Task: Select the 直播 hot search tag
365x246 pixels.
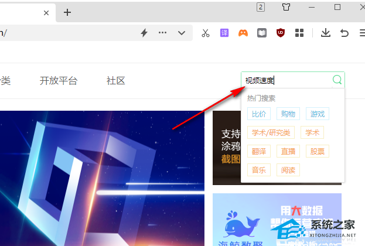Action: pos(288,151)
